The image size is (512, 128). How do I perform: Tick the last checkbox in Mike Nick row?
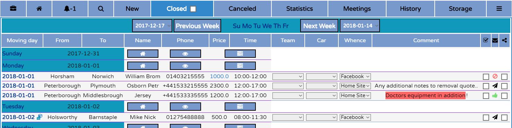[x=504, y=118]
